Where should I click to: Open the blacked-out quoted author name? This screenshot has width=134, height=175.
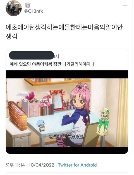tap(32, 55)
